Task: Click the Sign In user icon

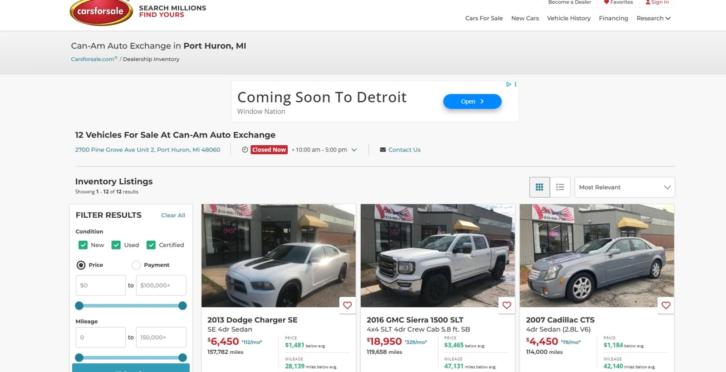Action: (648, 2)
